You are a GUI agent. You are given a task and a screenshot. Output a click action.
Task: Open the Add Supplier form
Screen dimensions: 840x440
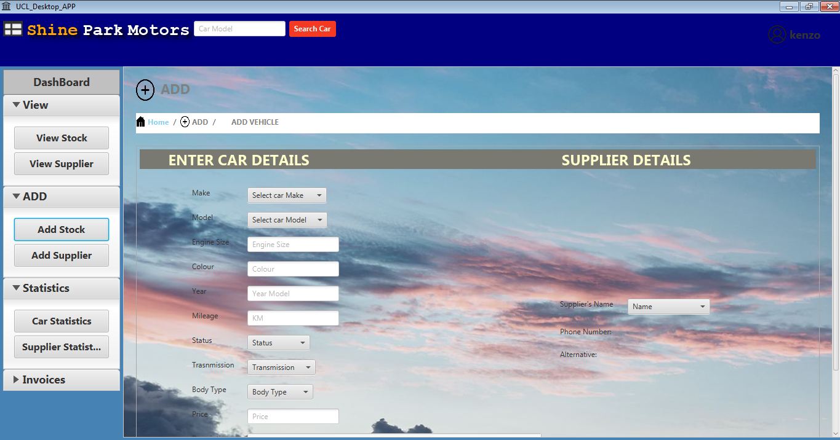pos(61,255)
